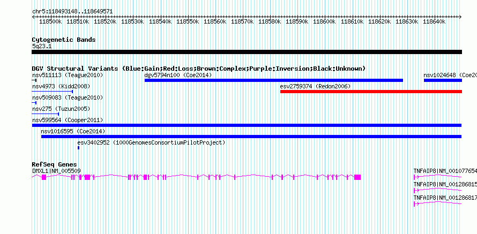Screen dimensions: 477x234
Task: Select the blue nsv1016595 gain bar
Action: pos(251,137)
